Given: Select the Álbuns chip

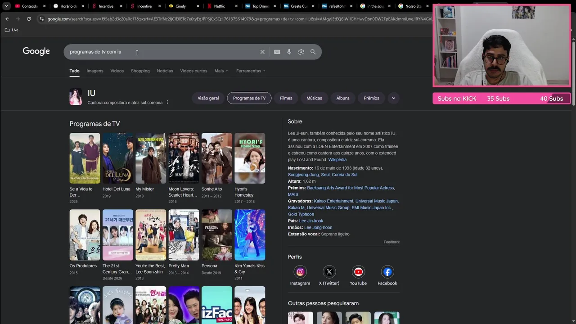Looking at the screenshot, I should pos(343,98).
